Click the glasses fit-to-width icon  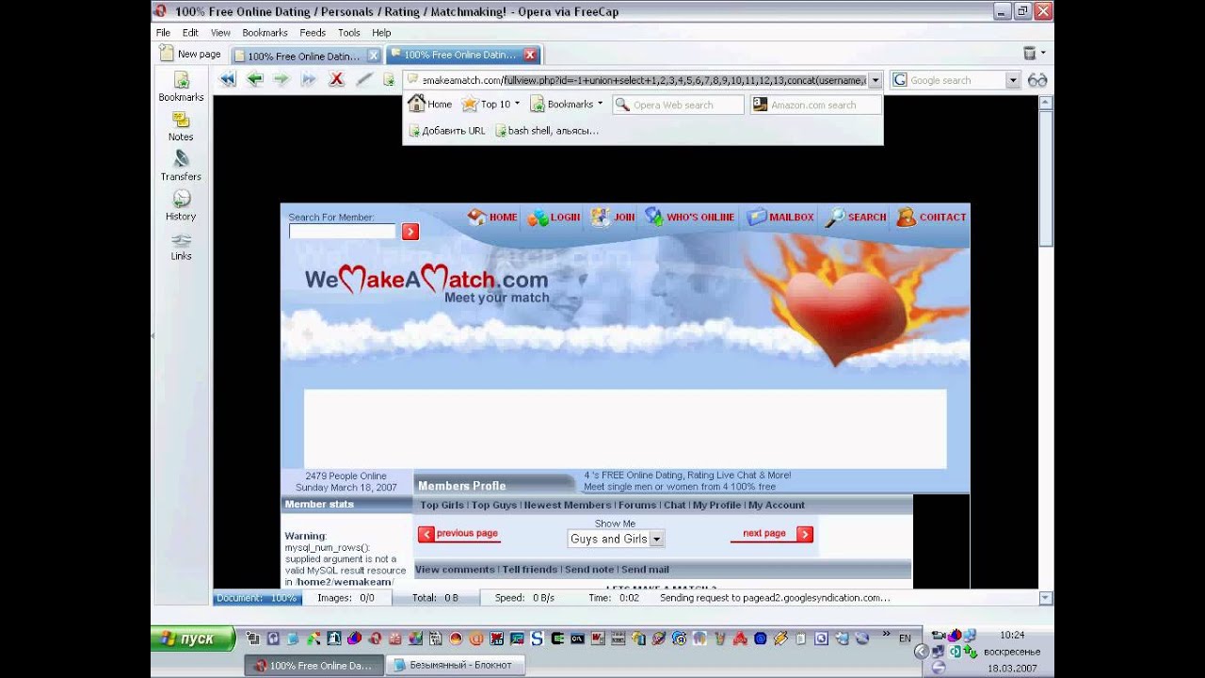1037,80
